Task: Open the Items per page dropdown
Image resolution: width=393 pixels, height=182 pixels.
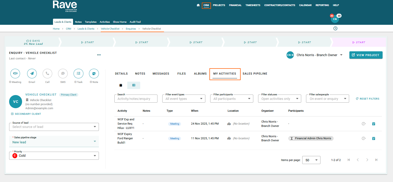Action: point(311,160)
